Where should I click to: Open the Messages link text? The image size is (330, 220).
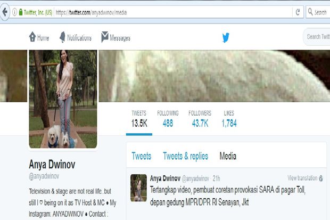[x=120, y=38]
